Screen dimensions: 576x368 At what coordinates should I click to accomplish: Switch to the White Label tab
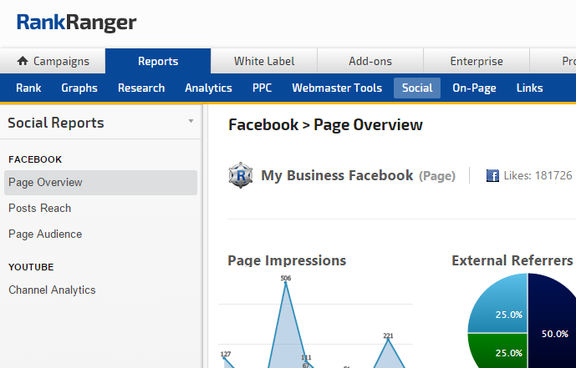(x=264, y=61)
